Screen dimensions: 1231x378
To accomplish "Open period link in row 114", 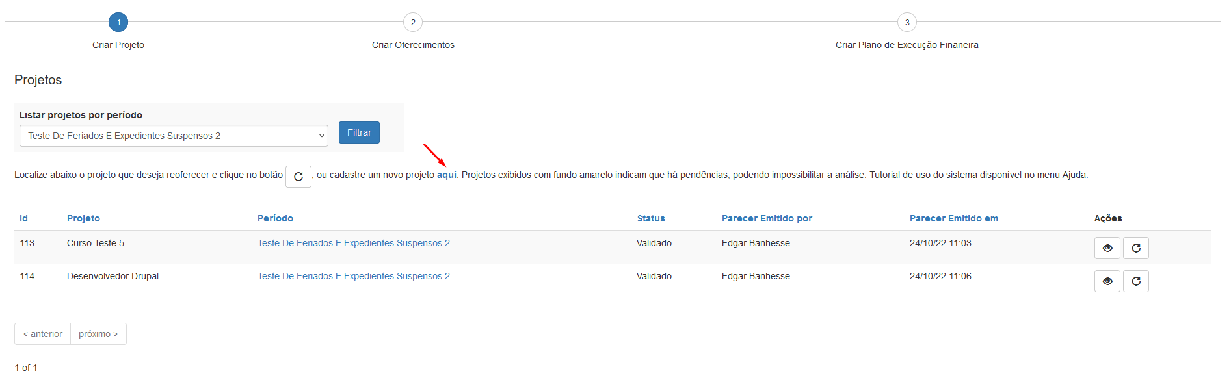I will [354, 276].
